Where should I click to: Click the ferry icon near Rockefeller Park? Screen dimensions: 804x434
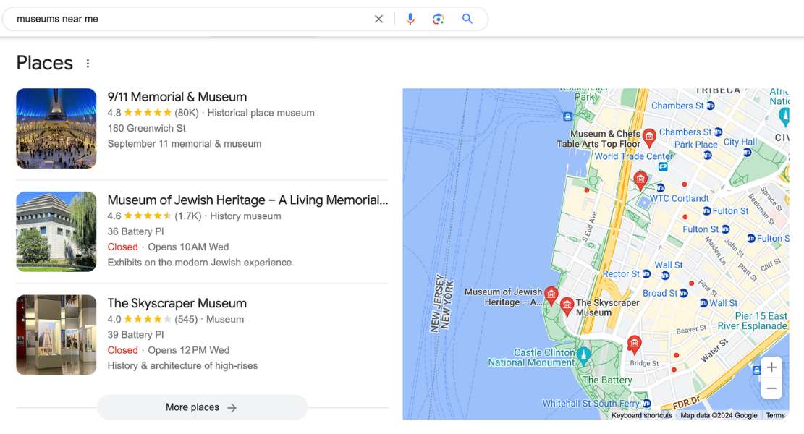coord(567,116)
